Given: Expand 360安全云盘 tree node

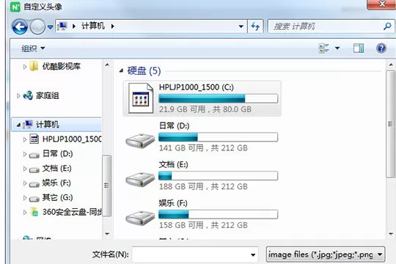Looking at the screenshot, I should click(25, 213).
